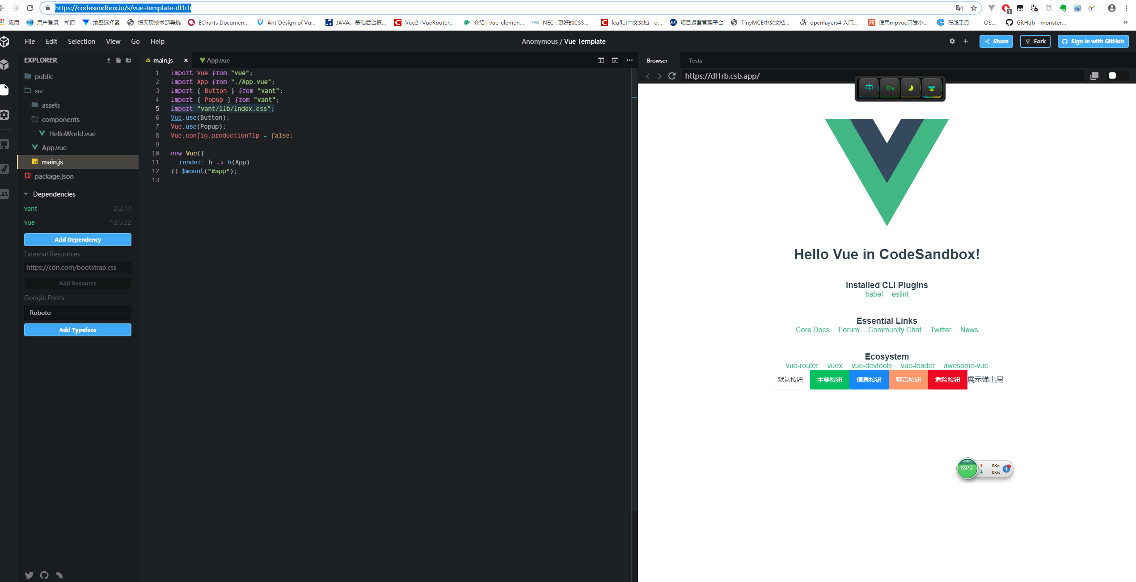1136x582 pixels.
Task: Click the Roboto Google Fonts input field
Action: tap(77, 312)
